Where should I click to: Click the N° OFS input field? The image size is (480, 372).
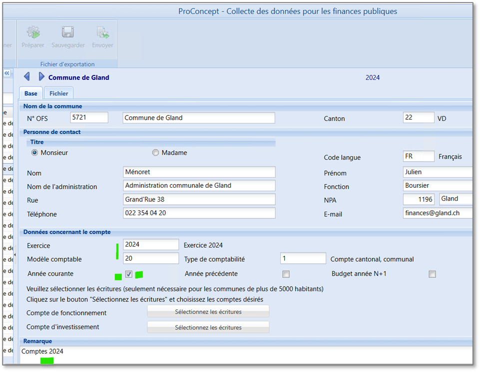(89, 118)
